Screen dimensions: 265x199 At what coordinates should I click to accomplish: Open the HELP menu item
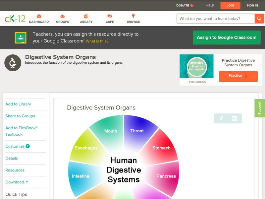(x=210, y=5)
